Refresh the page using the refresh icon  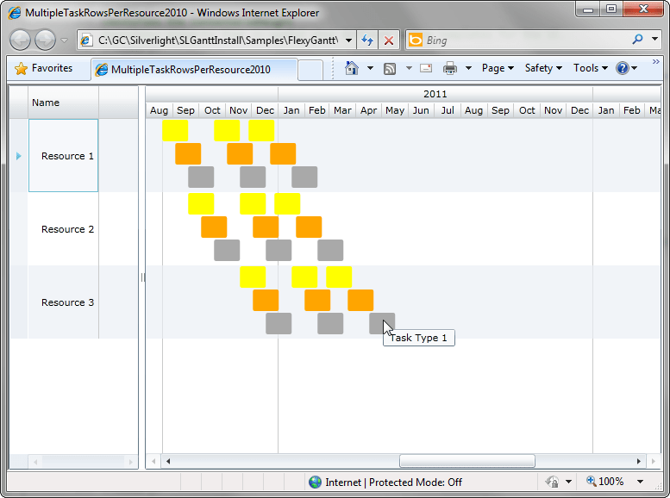pyautogui.click(x=367, y=40)
